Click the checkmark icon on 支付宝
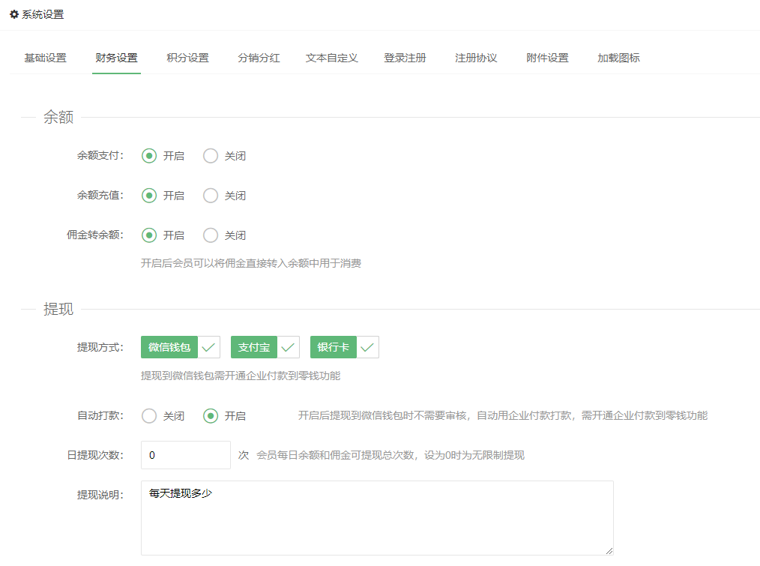The height and width of the screenshot is (566, 760). tap(289, 347)
